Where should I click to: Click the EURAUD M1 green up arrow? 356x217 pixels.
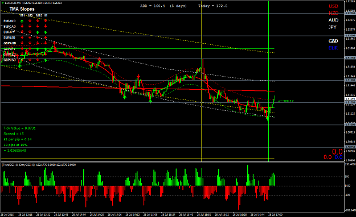22,21
